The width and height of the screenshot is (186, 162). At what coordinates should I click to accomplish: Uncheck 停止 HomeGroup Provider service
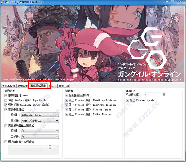(66, 105)
